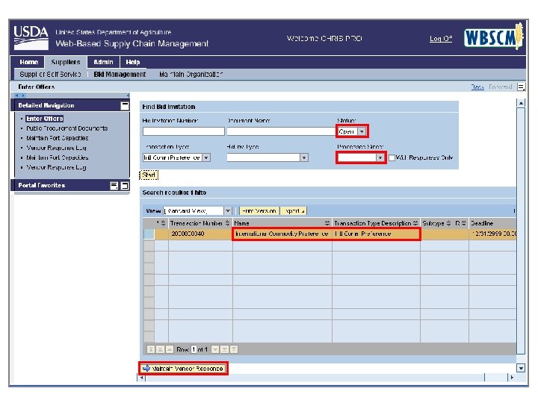The image size is (538, 403).
Task: Click navigation panel right arrow icon
Action: (x=22, y=96)
